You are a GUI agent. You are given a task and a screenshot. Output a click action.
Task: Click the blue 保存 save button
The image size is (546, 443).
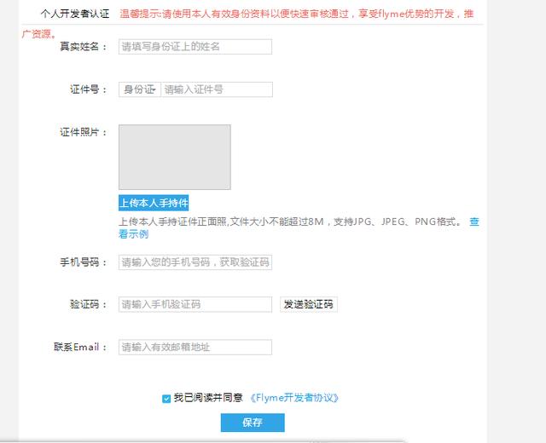tap(252, 423)
